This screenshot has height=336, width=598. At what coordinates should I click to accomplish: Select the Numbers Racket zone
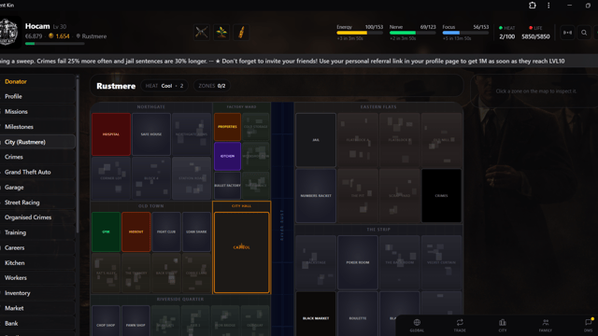[316, 196]
